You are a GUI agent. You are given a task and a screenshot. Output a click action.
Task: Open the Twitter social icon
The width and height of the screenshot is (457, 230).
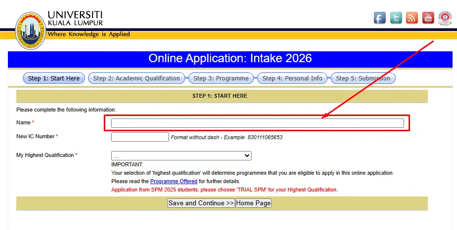396,18
